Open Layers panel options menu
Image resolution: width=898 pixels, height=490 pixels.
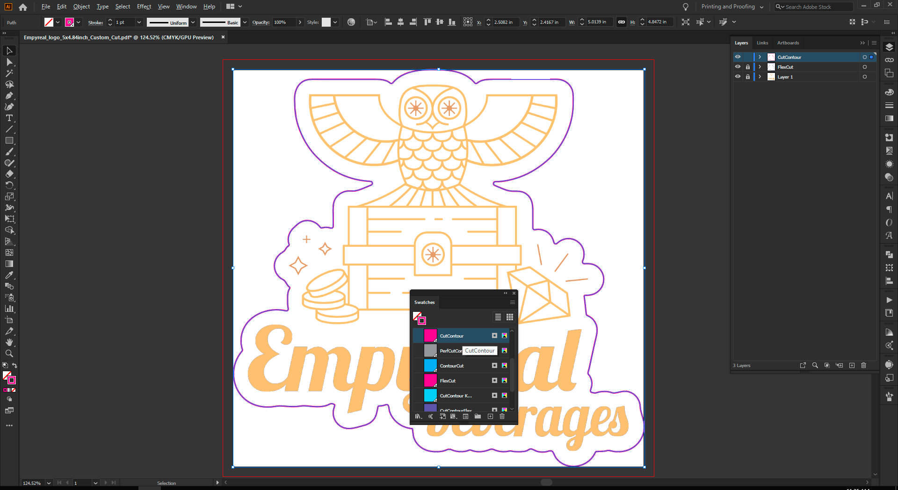[x=874, y=43]
